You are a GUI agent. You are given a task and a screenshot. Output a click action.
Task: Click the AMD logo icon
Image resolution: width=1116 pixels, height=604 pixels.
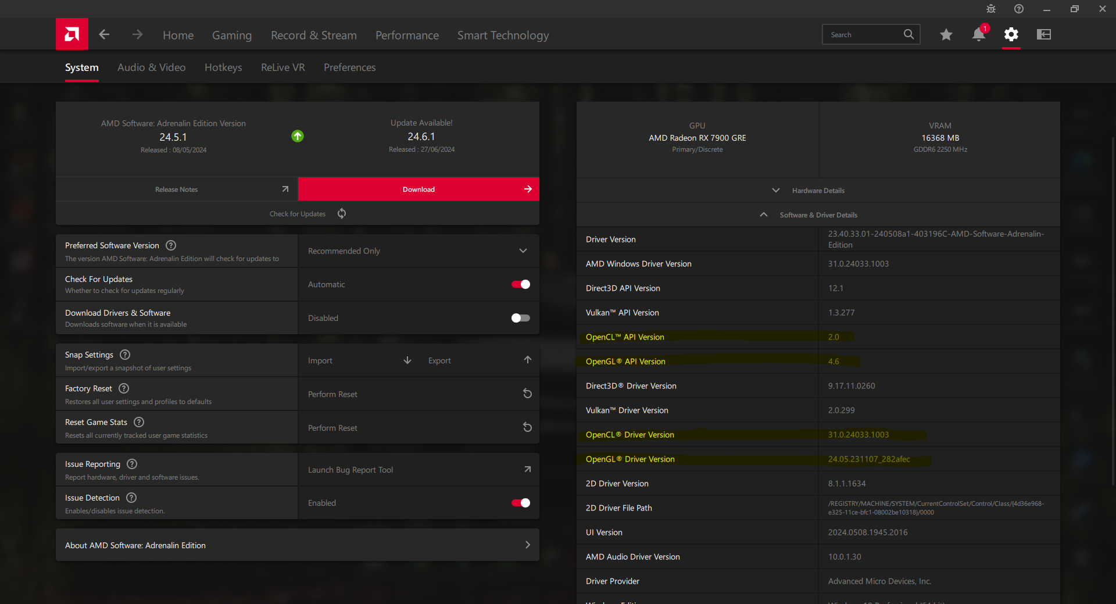click(x=72, y=34)
